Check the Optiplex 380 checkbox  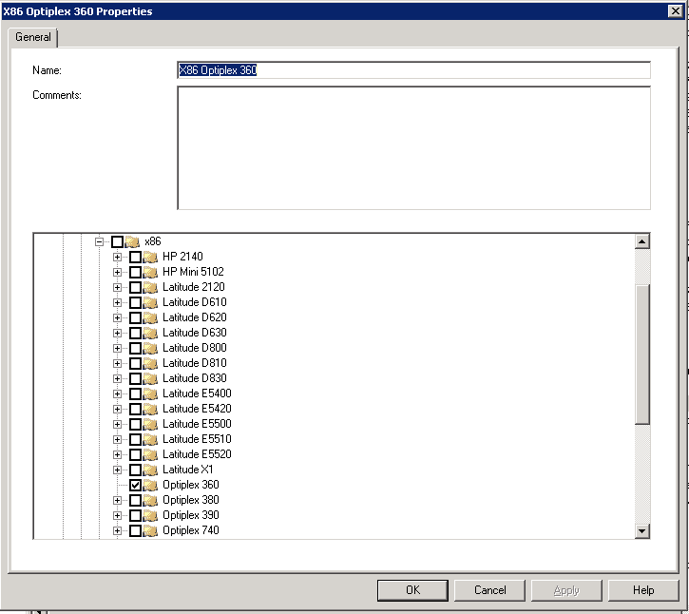tap(135, 500)
